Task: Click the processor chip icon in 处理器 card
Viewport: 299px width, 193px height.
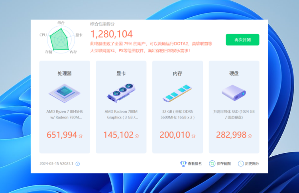Action: [65, 93]
